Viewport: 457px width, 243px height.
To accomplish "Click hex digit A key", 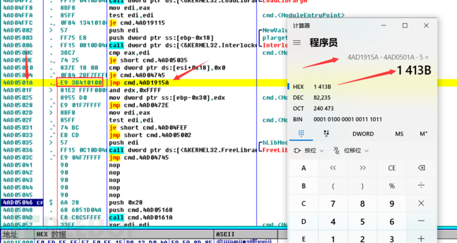I will pos(303,168).
